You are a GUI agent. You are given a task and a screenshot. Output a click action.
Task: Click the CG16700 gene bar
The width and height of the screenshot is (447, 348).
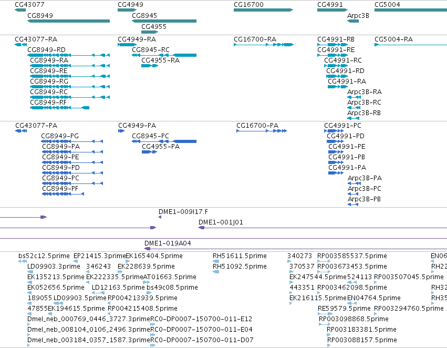click(263, 10)
